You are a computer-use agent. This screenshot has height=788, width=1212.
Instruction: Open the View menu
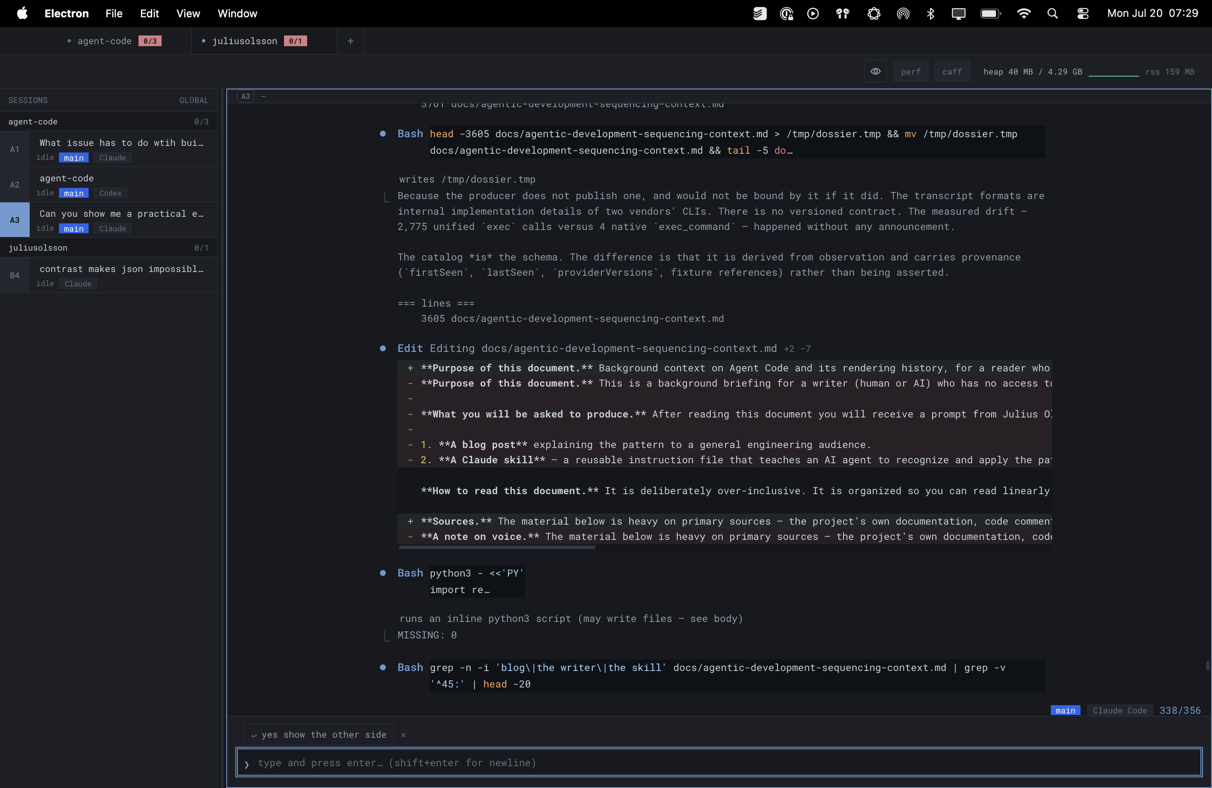coord(188,13)
